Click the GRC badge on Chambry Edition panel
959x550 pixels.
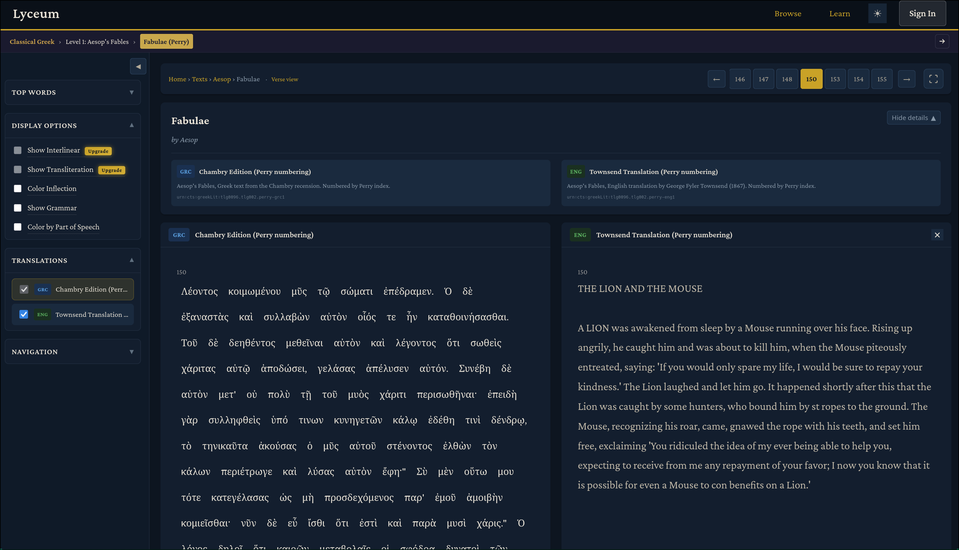[179, 235]
